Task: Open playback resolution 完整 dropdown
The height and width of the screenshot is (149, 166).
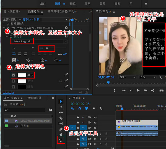Action: tap(147, 77)
